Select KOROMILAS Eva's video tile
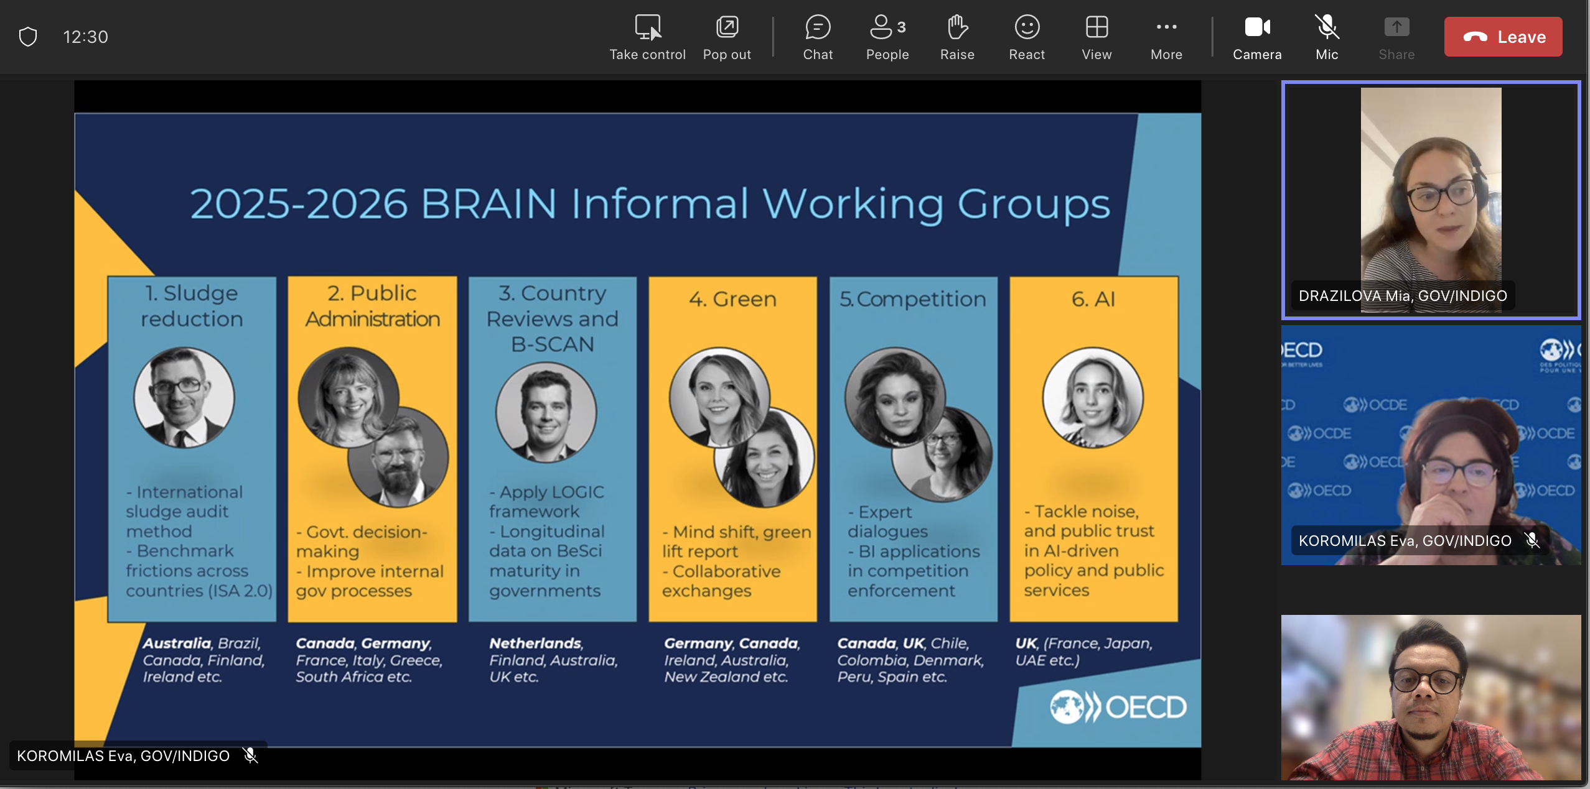Image resolution: width=1590 pixels, height=789 pixels. (x=1431, y=445)
